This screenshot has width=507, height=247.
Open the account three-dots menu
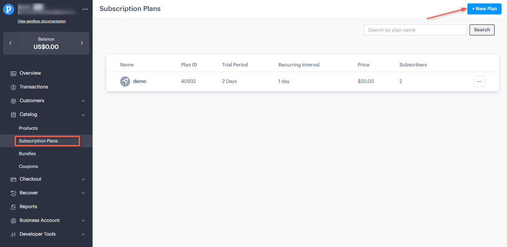click(85, 9)
